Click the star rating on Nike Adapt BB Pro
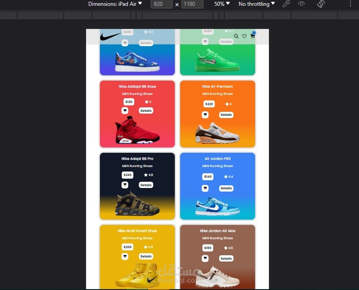This screenshot has height=290, width=359. 149,175
